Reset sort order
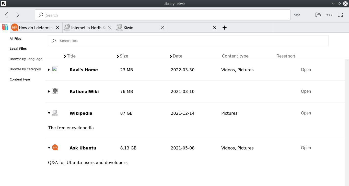 [286, 56]
